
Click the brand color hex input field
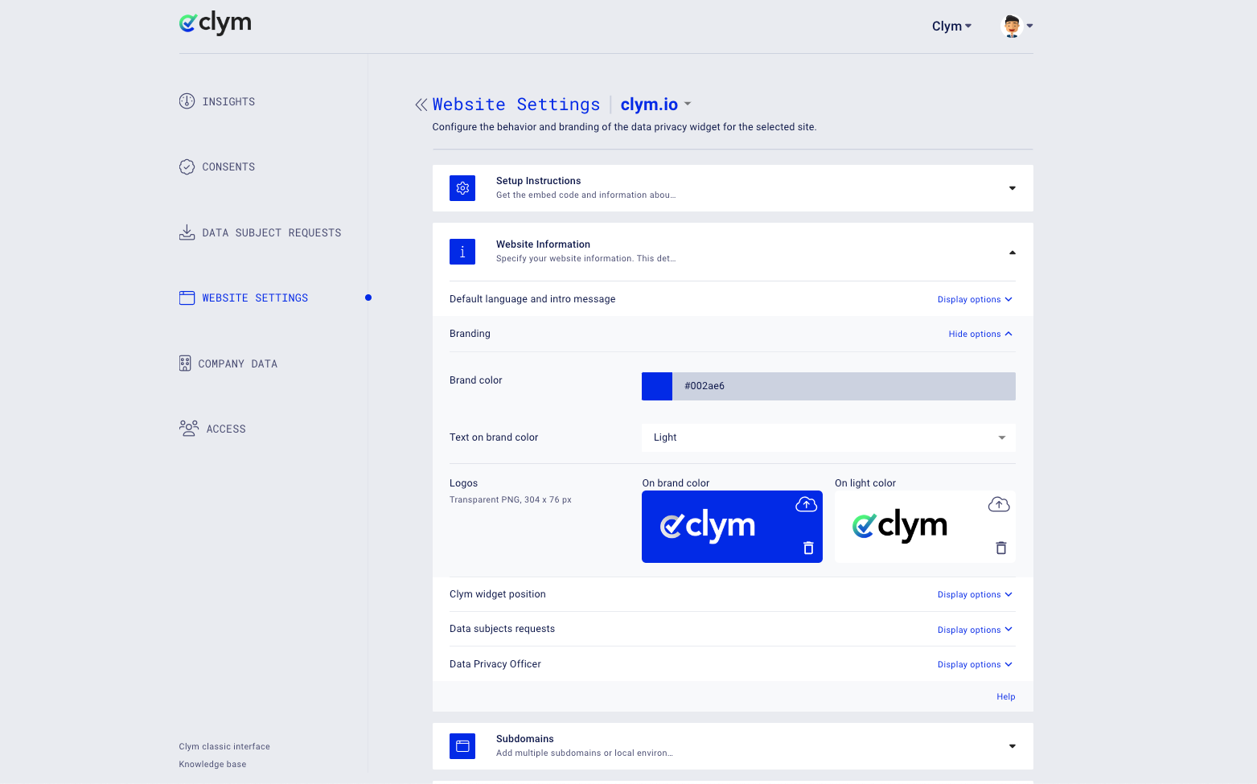pyautogui.click(x=843, y=386)
